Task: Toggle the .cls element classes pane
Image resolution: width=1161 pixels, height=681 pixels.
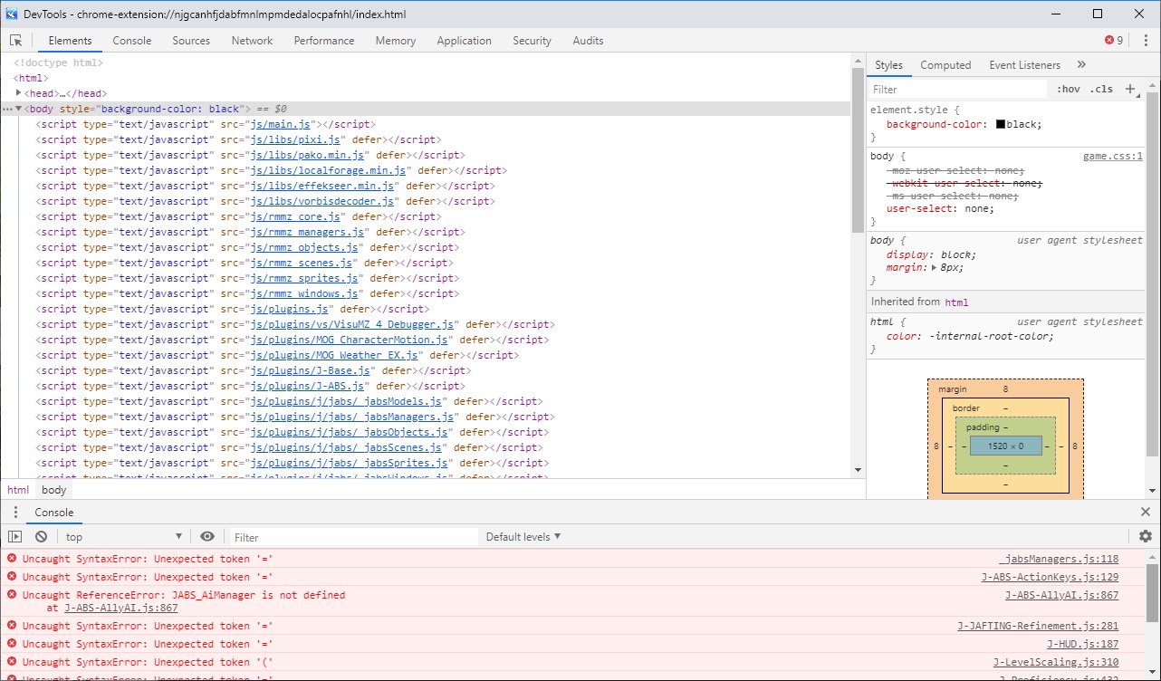Action: [x=1101, y=89]
